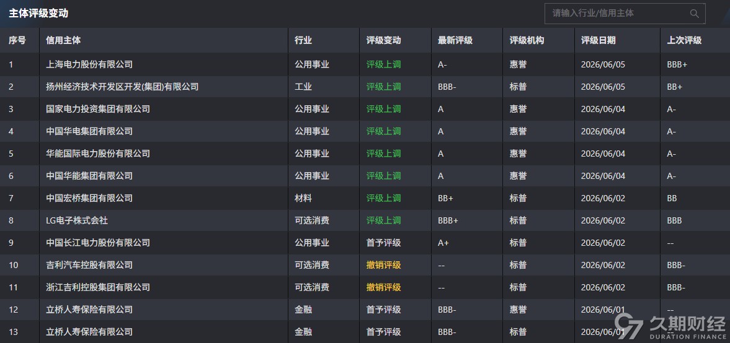730x343 pixels.
Task: Click 材料 industry in the 中国宏桥 row
Action: (303, 199)
